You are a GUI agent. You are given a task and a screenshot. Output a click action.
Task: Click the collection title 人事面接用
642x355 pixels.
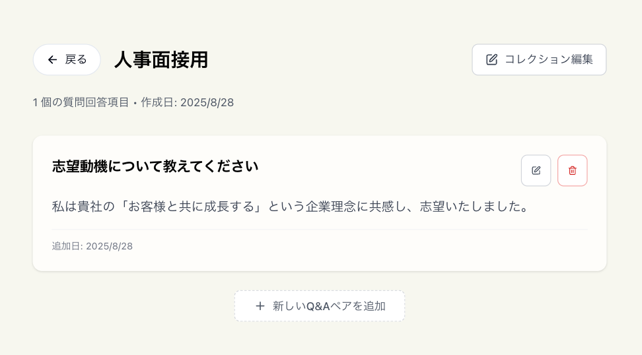pos(161,60)
